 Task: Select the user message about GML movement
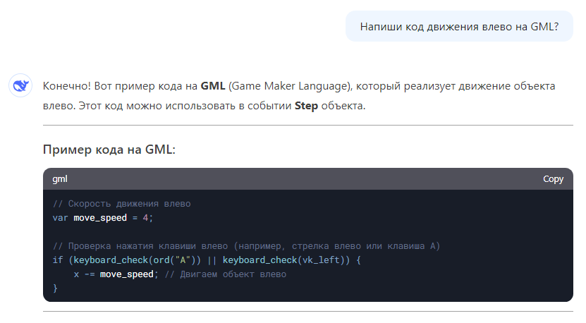coord(459,27)
